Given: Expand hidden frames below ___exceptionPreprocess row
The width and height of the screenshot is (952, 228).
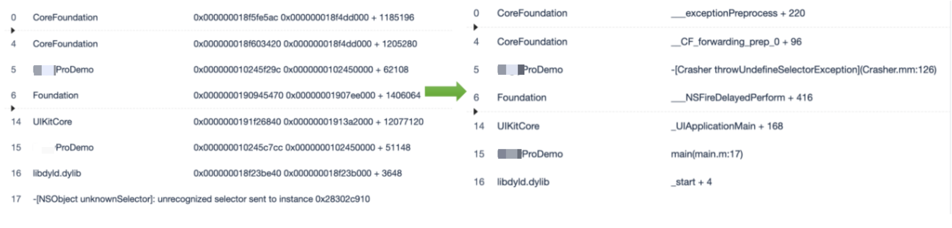Looking at the screenshot, I should click(476, 27).
